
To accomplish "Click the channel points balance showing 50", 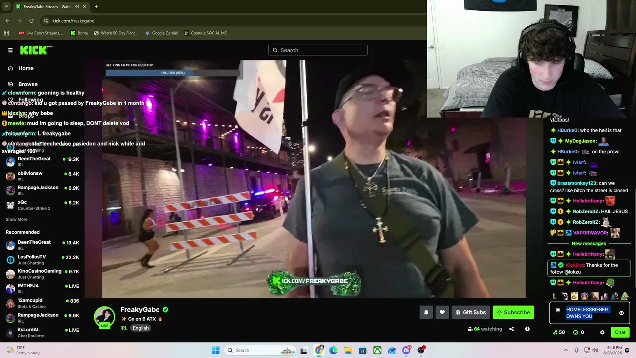I will pyautogui.click(x=559, y=332).
